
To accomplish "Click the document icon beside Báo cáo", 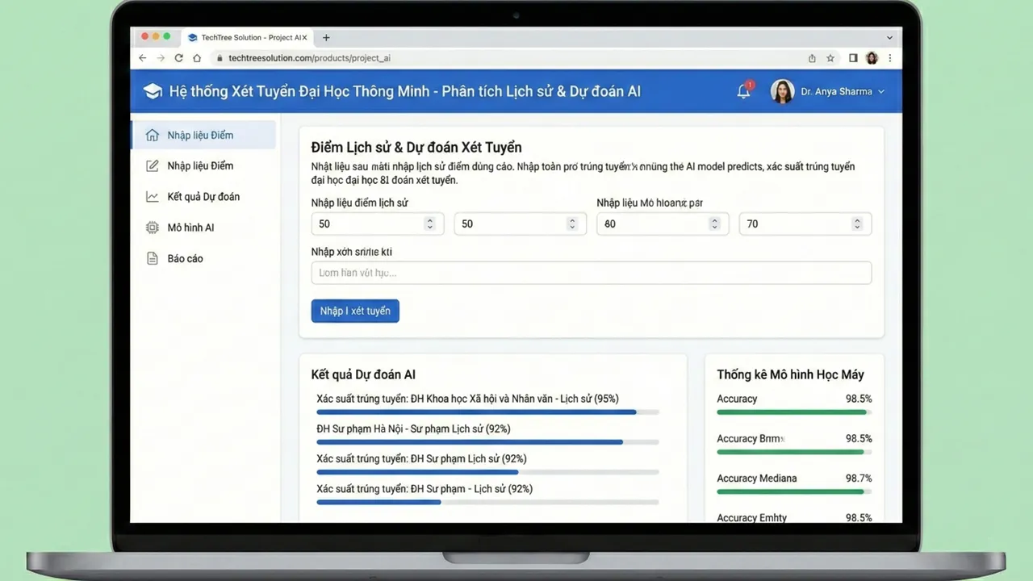I will click(x=152, y=259).
